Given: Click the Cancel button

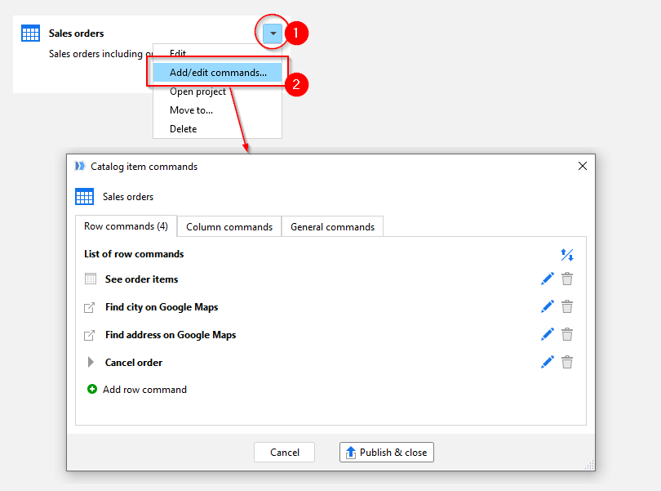Looking at the screenshot, I should (x=285, y=452).
